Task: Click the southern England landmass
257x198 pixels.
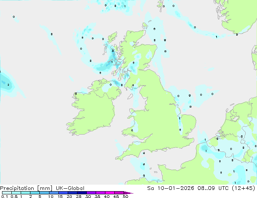Action: (x=162, y=137)
